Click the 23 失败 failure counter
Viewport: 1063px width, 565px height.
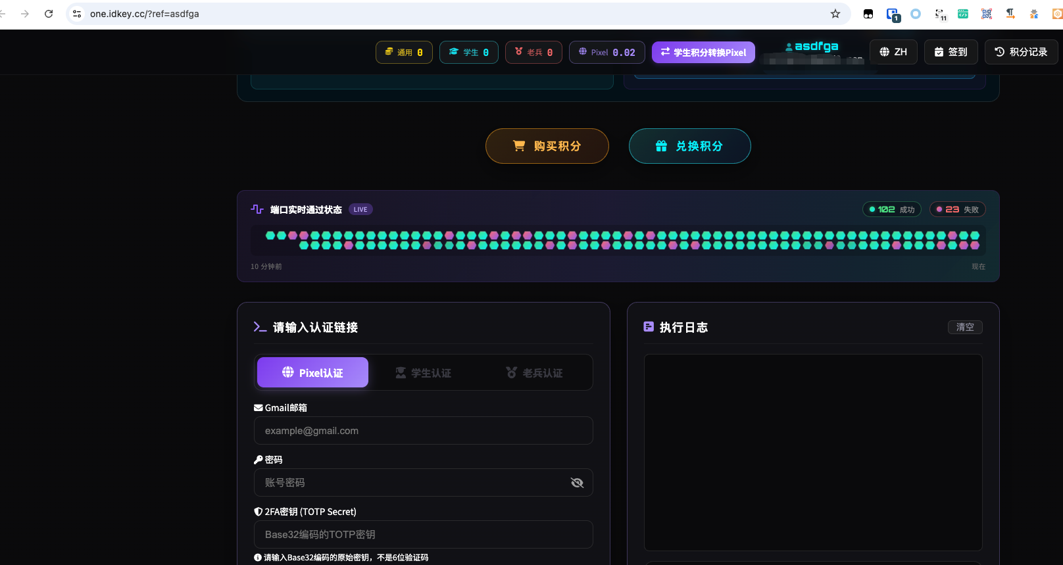point(958,209)
